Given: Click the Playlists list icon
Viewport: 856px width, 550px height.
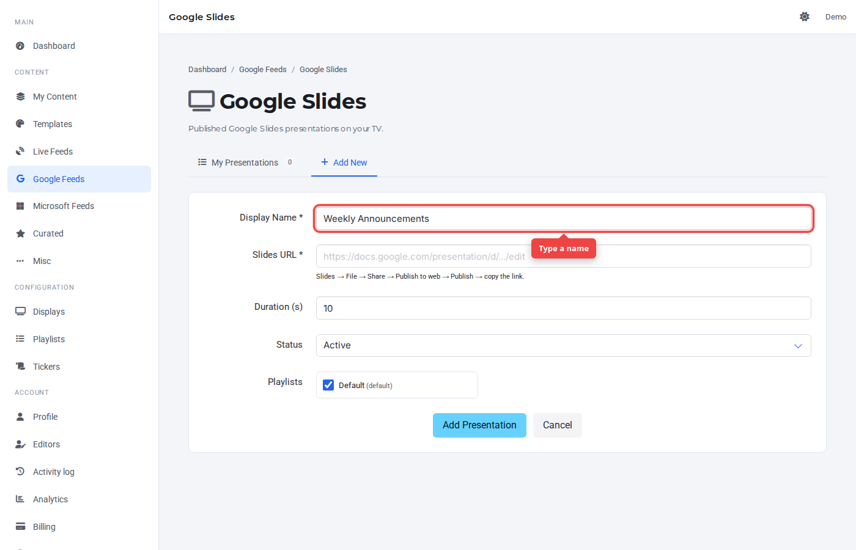Looking at the screenshot, I should tap(20, 339).
